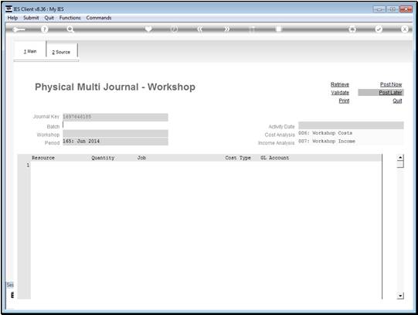
Task: Click the Post Now link
Action: click(x=391, y=84)
